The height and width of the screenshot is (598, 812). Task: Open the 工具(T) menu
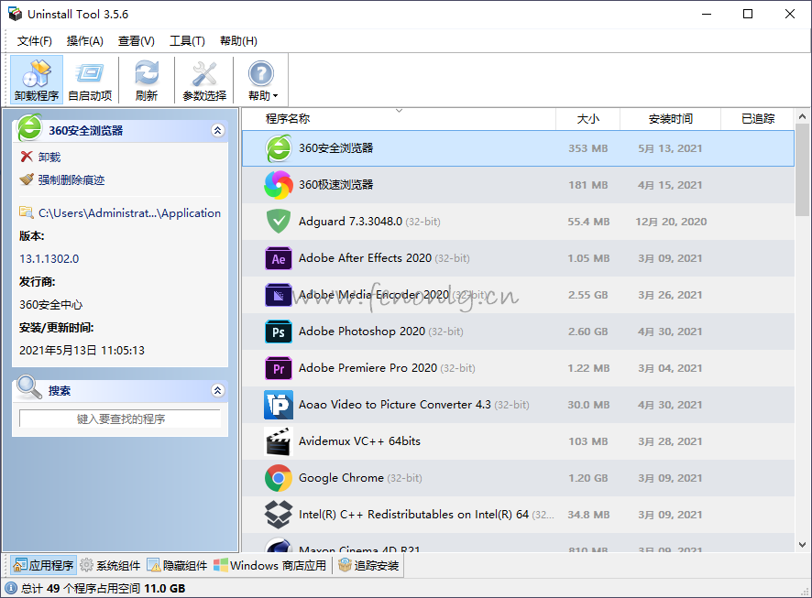pos(188,41)
